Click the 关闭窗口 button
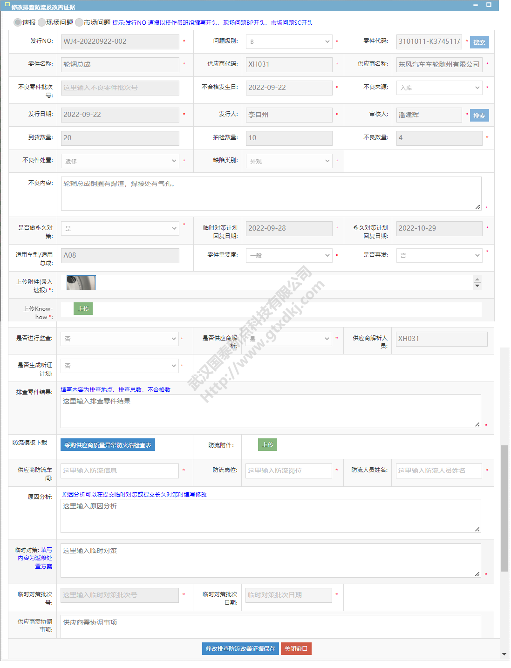 tap(296, 649)
